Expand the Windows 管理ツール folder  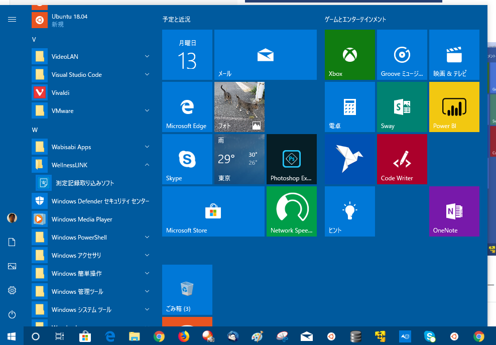[x=90, y=291]
